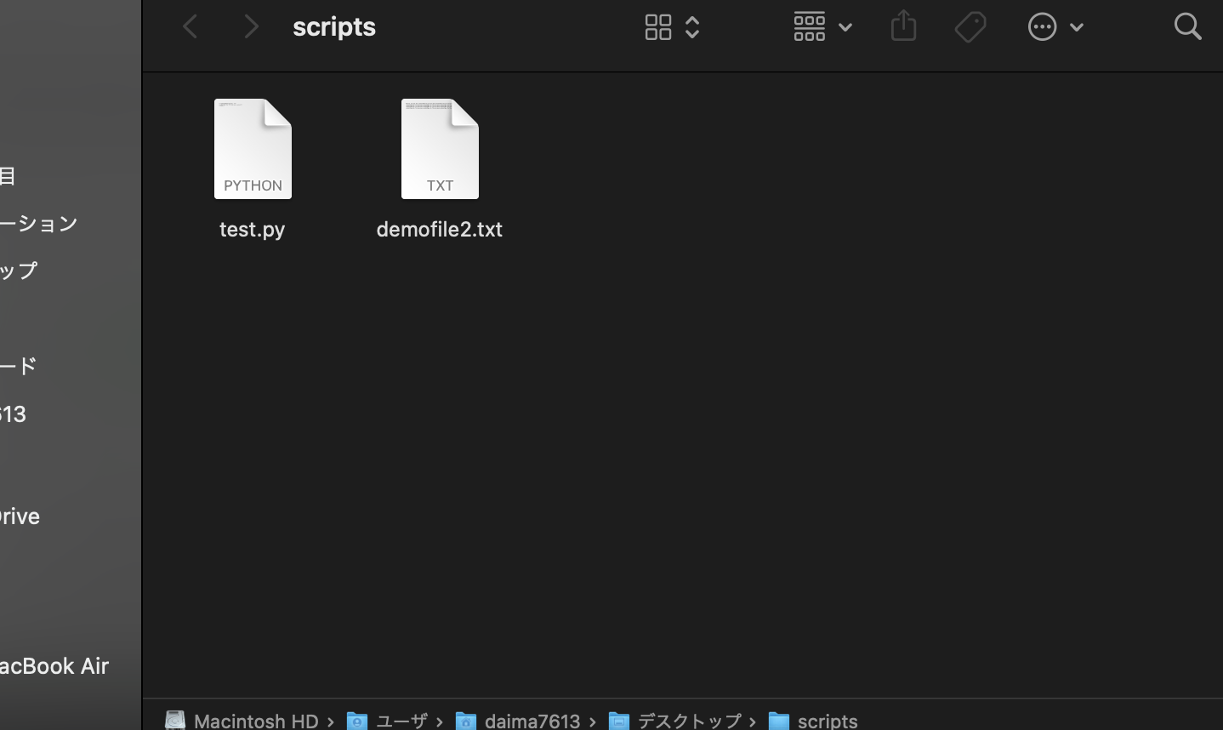Click the back navigation arrow
Screen dimensions: 1223x730
(x=190, y=26)
